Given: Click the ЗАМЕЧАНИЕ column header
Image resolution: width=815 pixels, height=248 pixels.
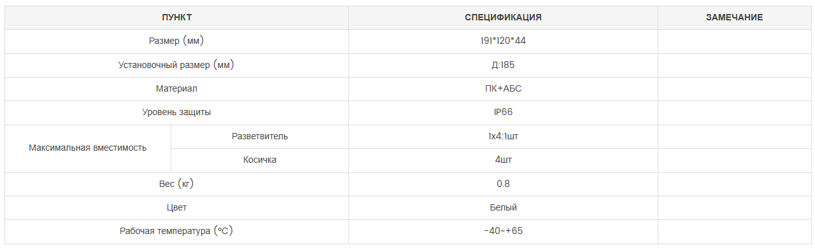Looking at the screenshot, I should click(x=734, y=18).
